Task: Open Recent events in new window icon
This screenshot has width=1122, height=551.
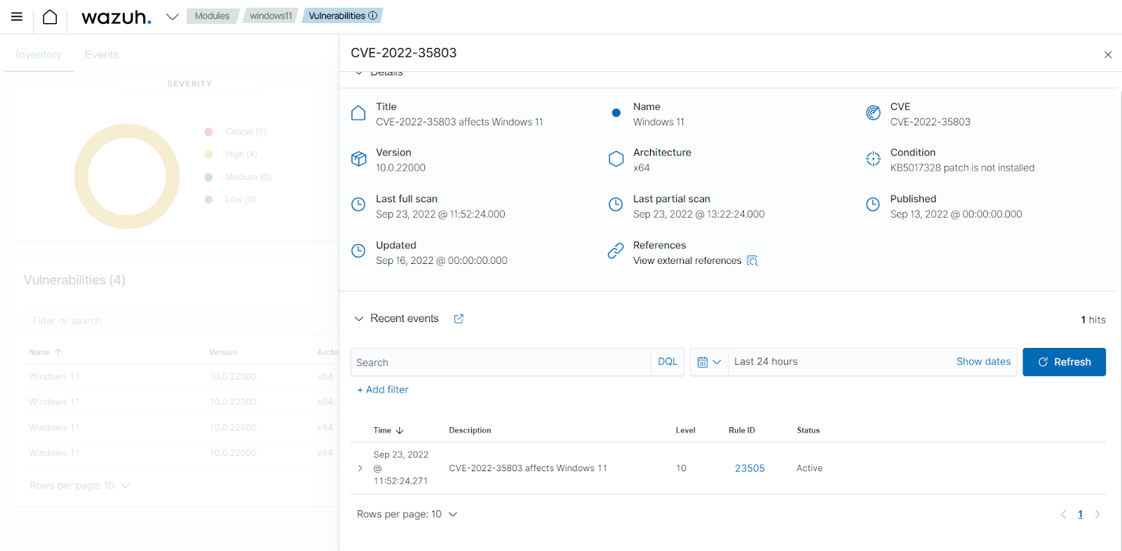Action: (459, 319)
